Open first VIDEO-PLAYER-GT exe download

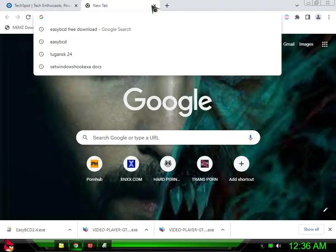pos(110,230)
